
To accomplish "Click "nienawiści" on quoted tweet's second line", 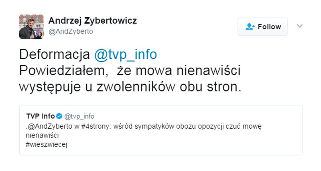I will pyautogui.click(x=39, y=135).
